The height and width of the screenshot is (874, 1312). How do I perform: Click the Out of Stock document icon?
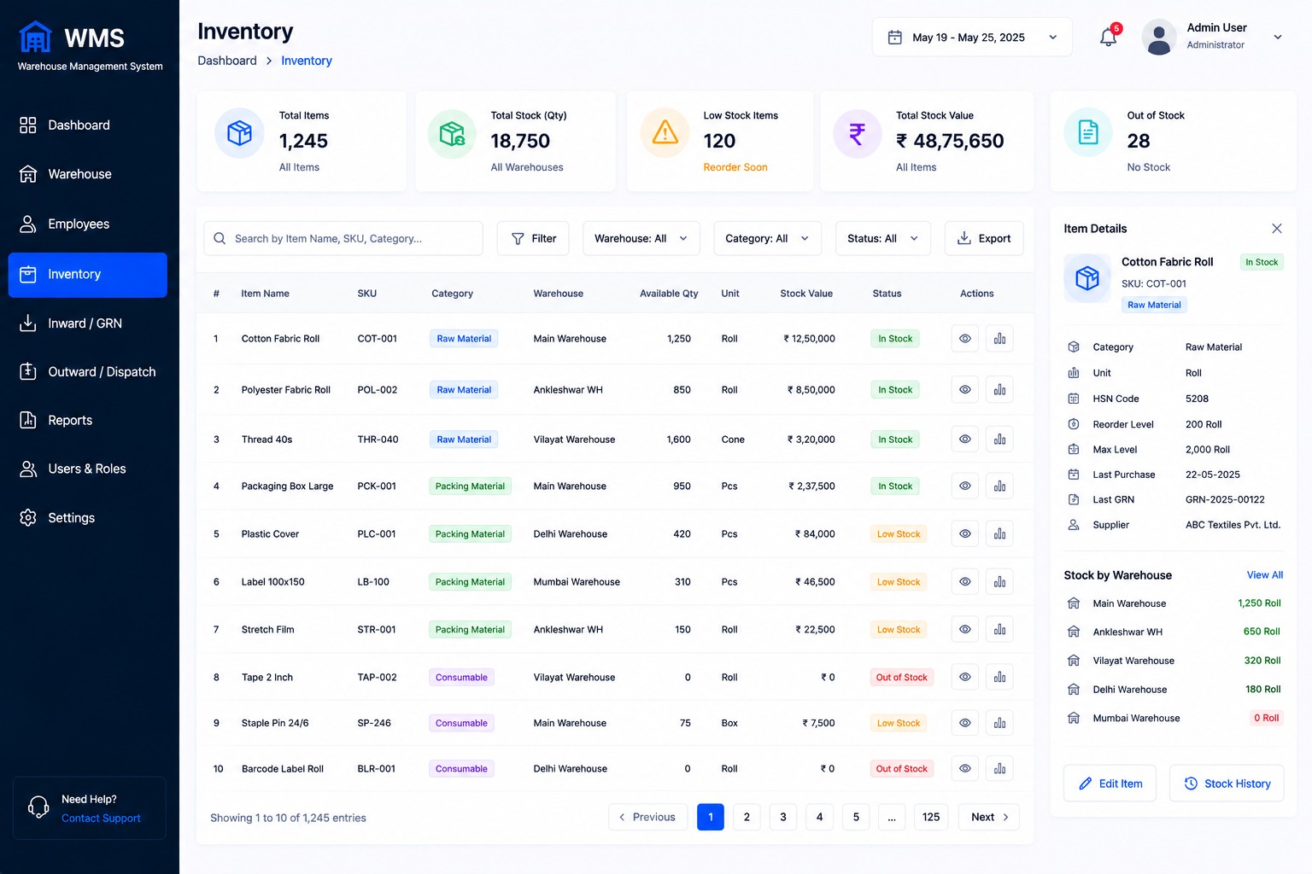pyautogui.click(x=1088, y=133)
